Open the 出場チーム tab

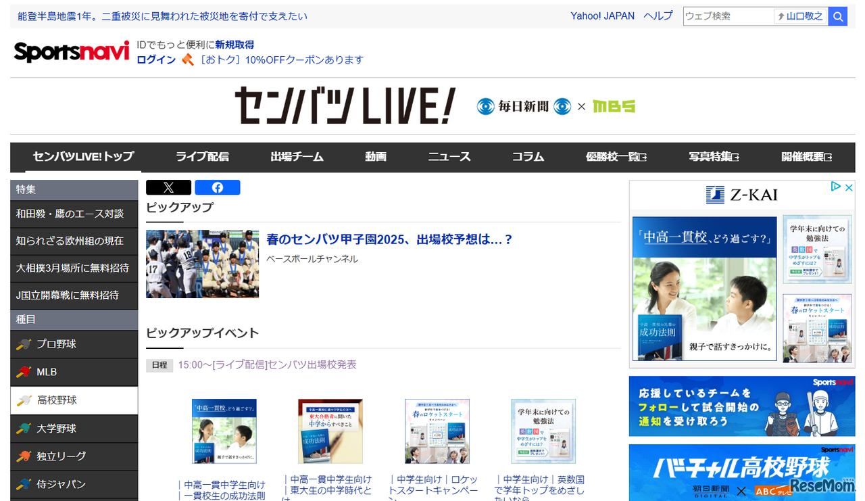click(x=297, y=157)
